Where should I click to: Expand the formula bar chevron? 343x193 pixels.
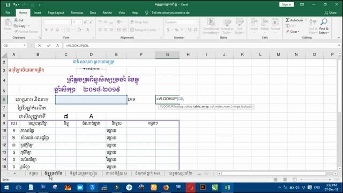339,46
